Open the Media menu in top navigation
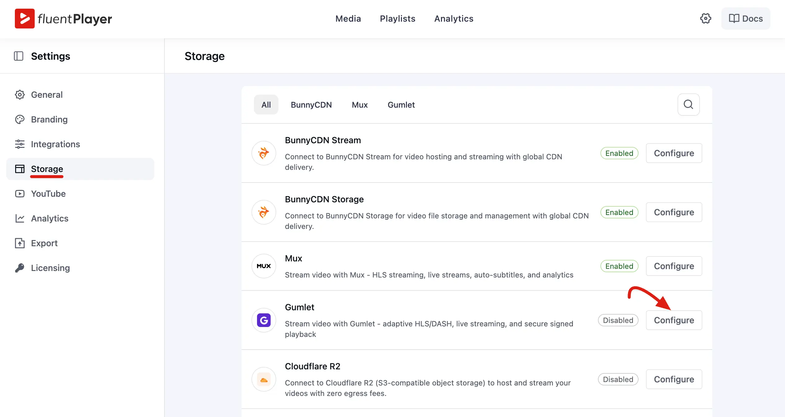Image resolution: width=785 pixels, height=417 pixels. pos(348,19)
